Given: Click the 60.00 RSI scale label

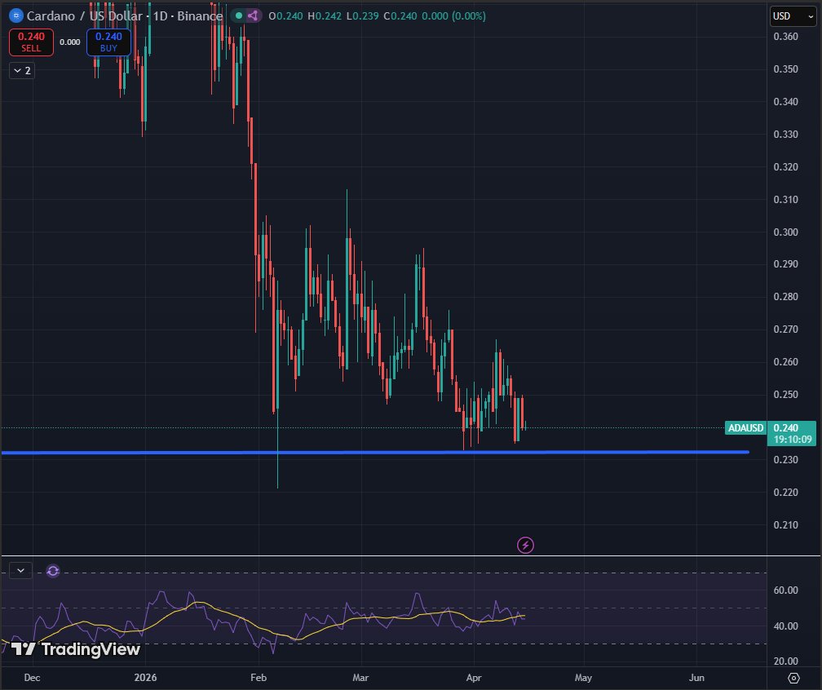Looking at the screenshot, I should [x=786, y=590].
